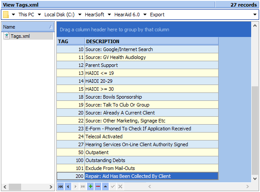260x192 pixels.
Task: Open dropdown arrow before This PC
Action: pos(14,15)
